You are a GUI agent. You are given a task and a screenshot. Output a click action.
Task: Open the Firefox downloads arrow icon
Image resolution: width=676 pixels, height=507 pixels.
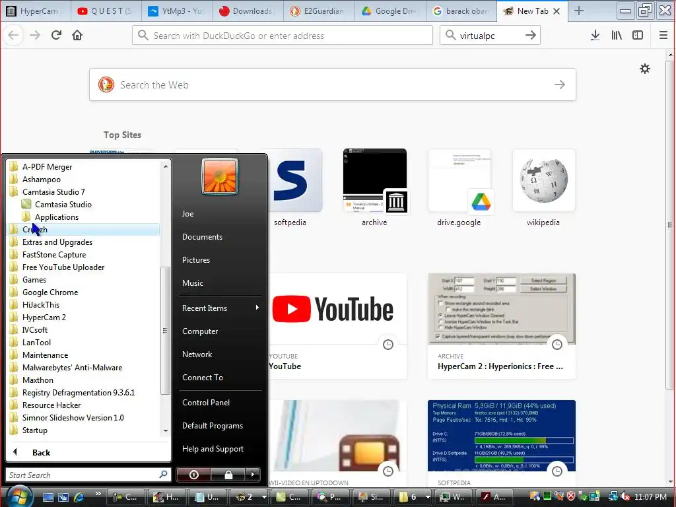click(595, 36)
